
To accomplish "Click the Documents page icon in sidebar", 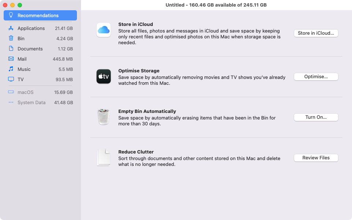I will click(x=11, y=48).
